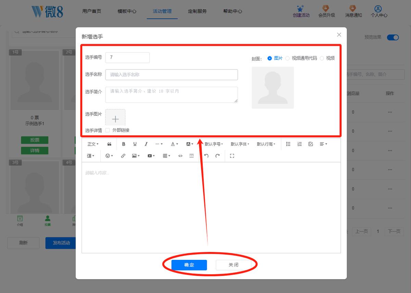The width and height of the screenshot is (411, 293).
Task: Open the text alignment dropdown
Action: pyautogui.click(x=323, y=144)
